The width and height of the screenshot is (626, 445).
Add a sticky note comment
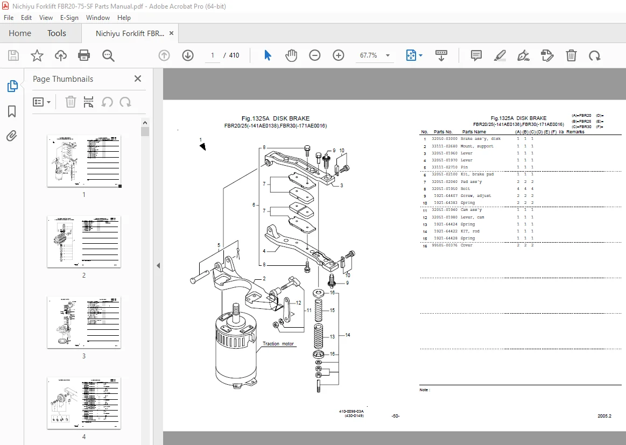(476, 55)
